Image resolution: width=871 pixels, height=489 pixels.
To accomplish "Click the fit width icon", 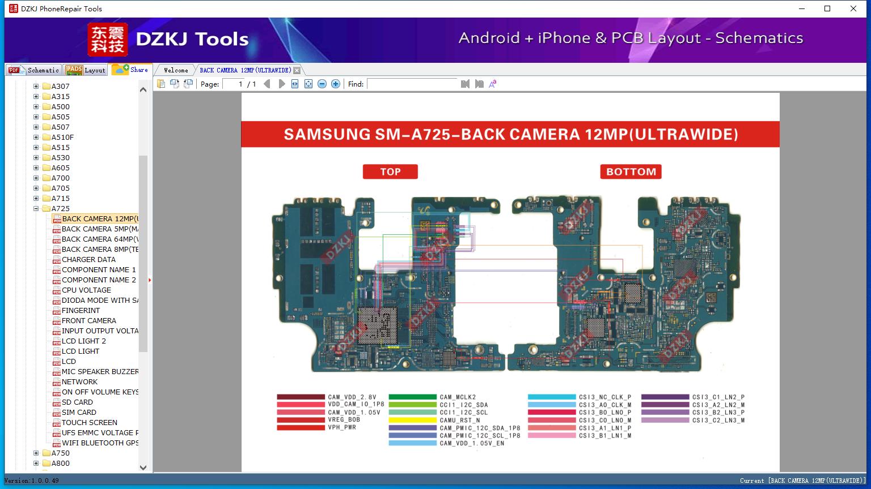I will (x=295, y=84).
